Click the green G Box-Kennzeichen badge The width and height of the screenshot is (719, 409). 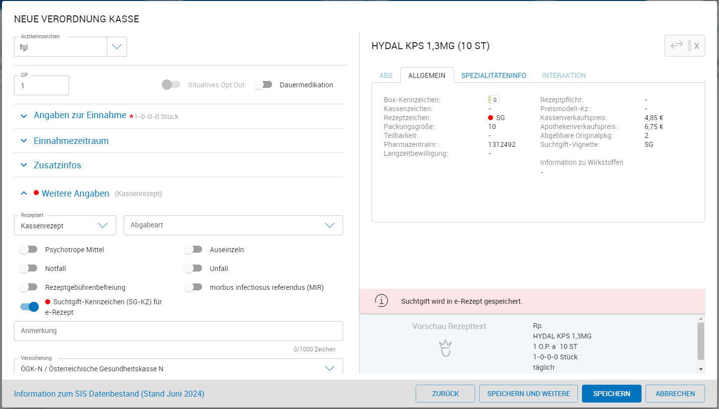click(494, 100)
